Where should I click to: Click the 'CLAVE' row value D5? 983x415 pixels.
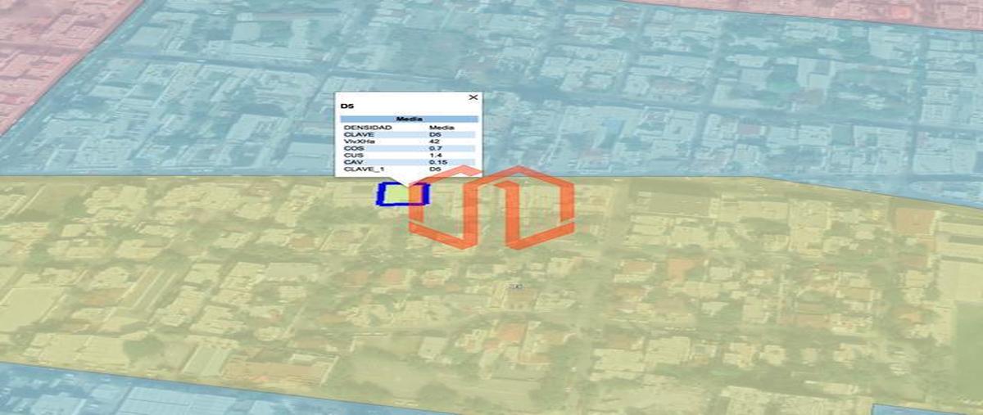435,135
